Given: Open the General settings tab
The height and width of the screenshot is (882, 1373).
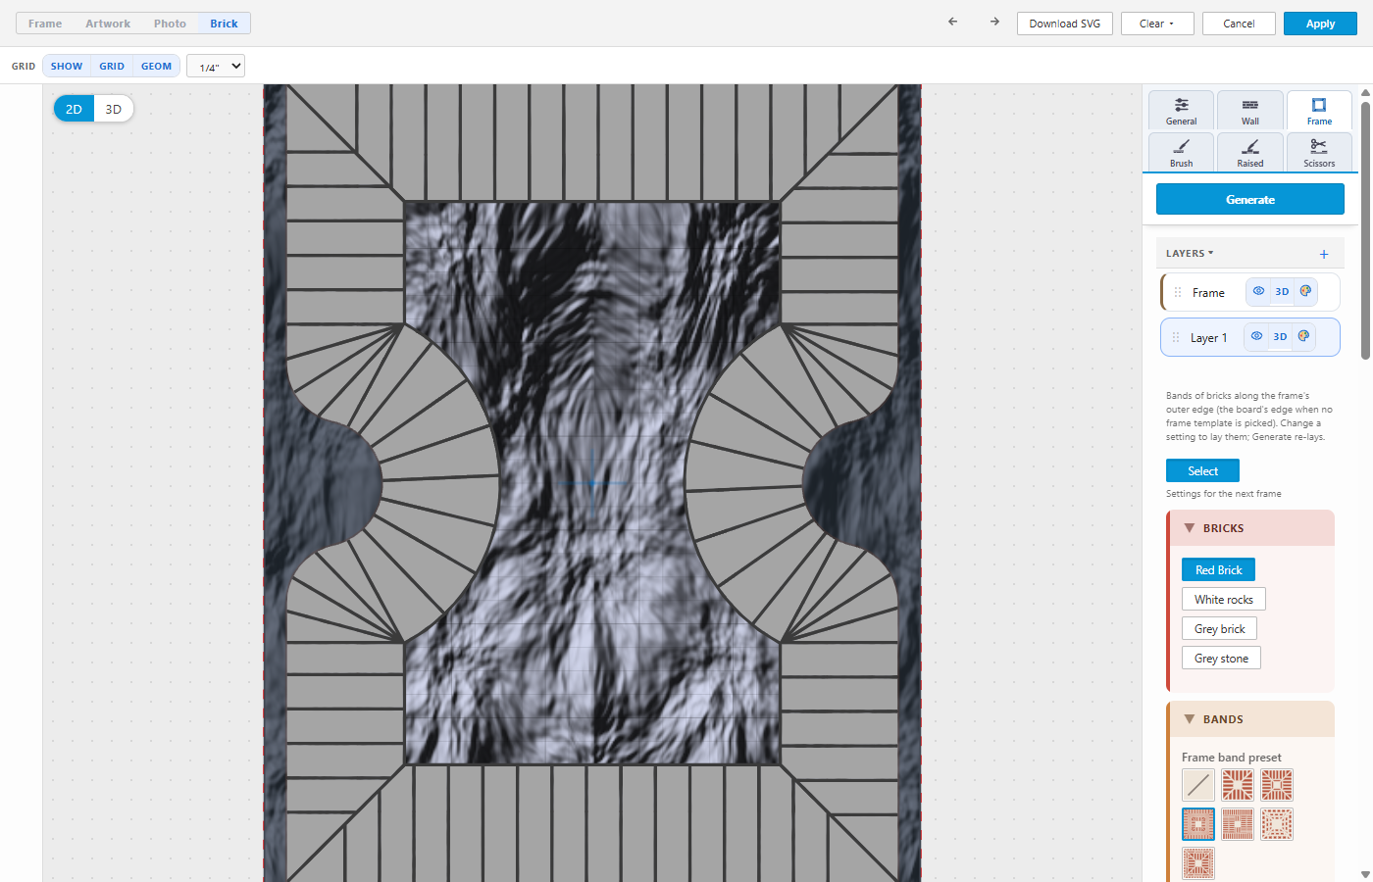Looking at the screenshot, I should pyautogui.click(x=1181, y=110).
